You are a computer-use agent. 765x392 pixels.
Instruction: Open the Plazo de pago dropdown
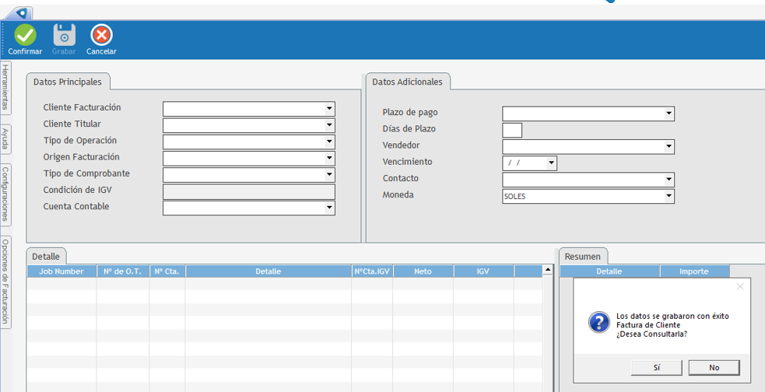[x=668, y=114]
